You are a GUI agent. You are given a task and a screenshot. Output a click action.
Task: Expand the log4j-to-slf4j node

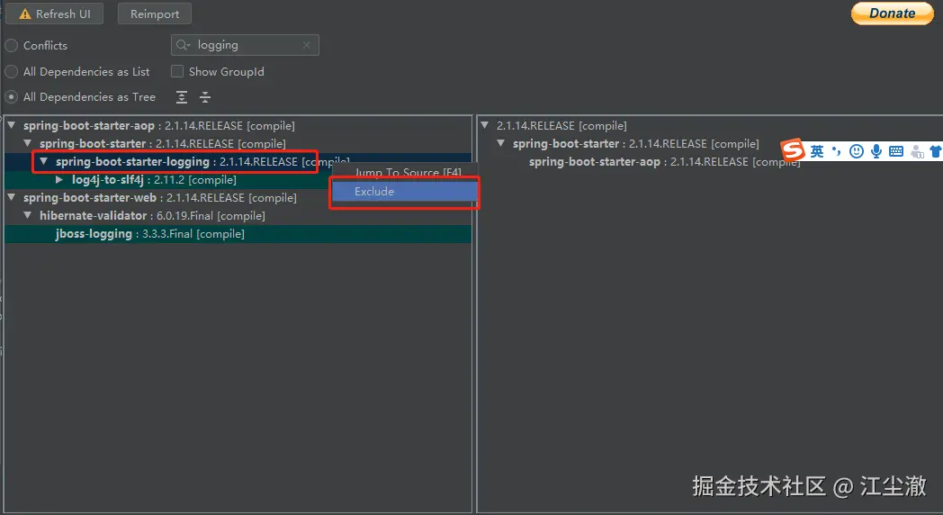point(59,179)
